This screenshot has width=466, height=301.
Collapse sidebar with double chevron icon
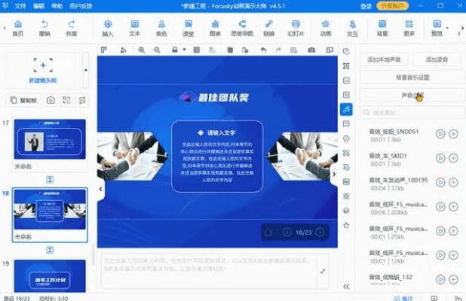[x=346, y=287]
